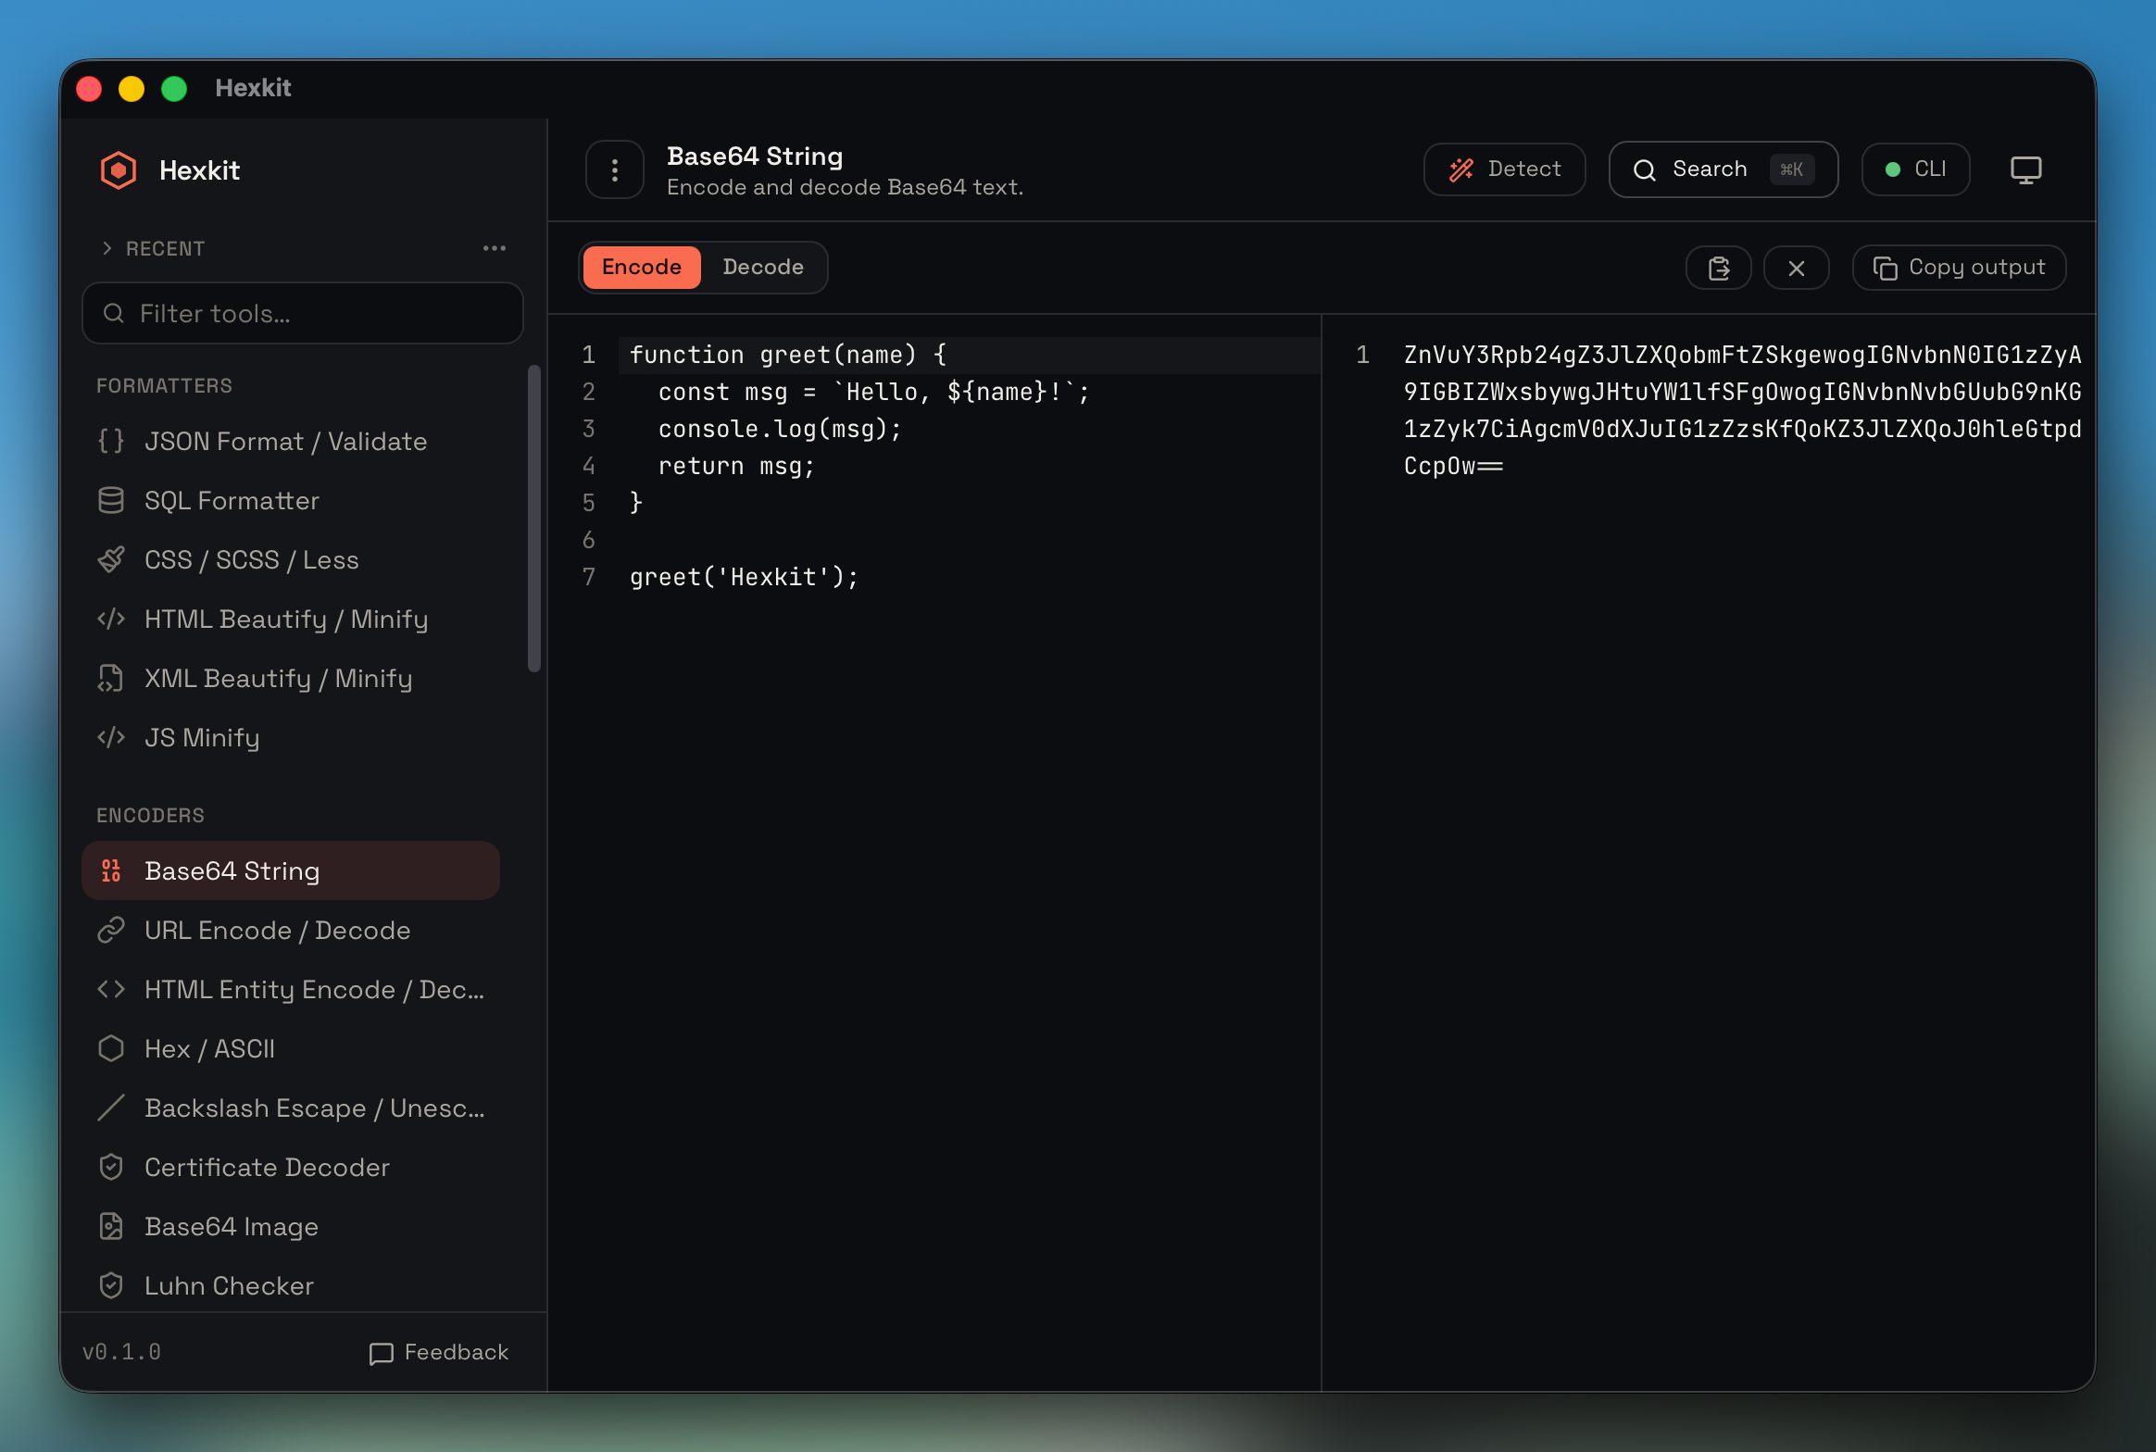This screenshot has width=2156, height=1452.
Task: Click the Copy output copy icon
Action: tap(1886, 269)
